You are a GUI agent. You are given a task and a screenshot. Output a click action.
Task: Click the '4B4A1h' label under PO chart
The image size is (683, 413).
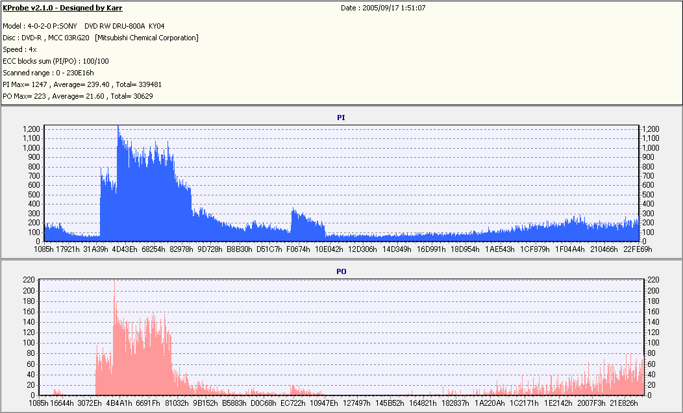click(119, 403)
